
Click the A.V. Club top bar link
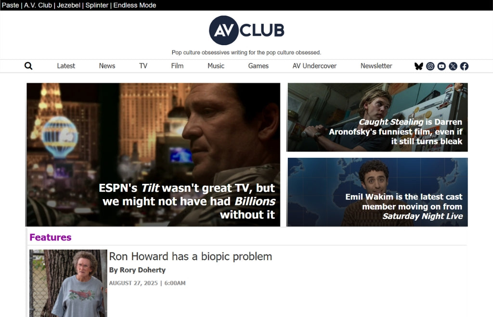pyautogui.click(x=38, y=5)
